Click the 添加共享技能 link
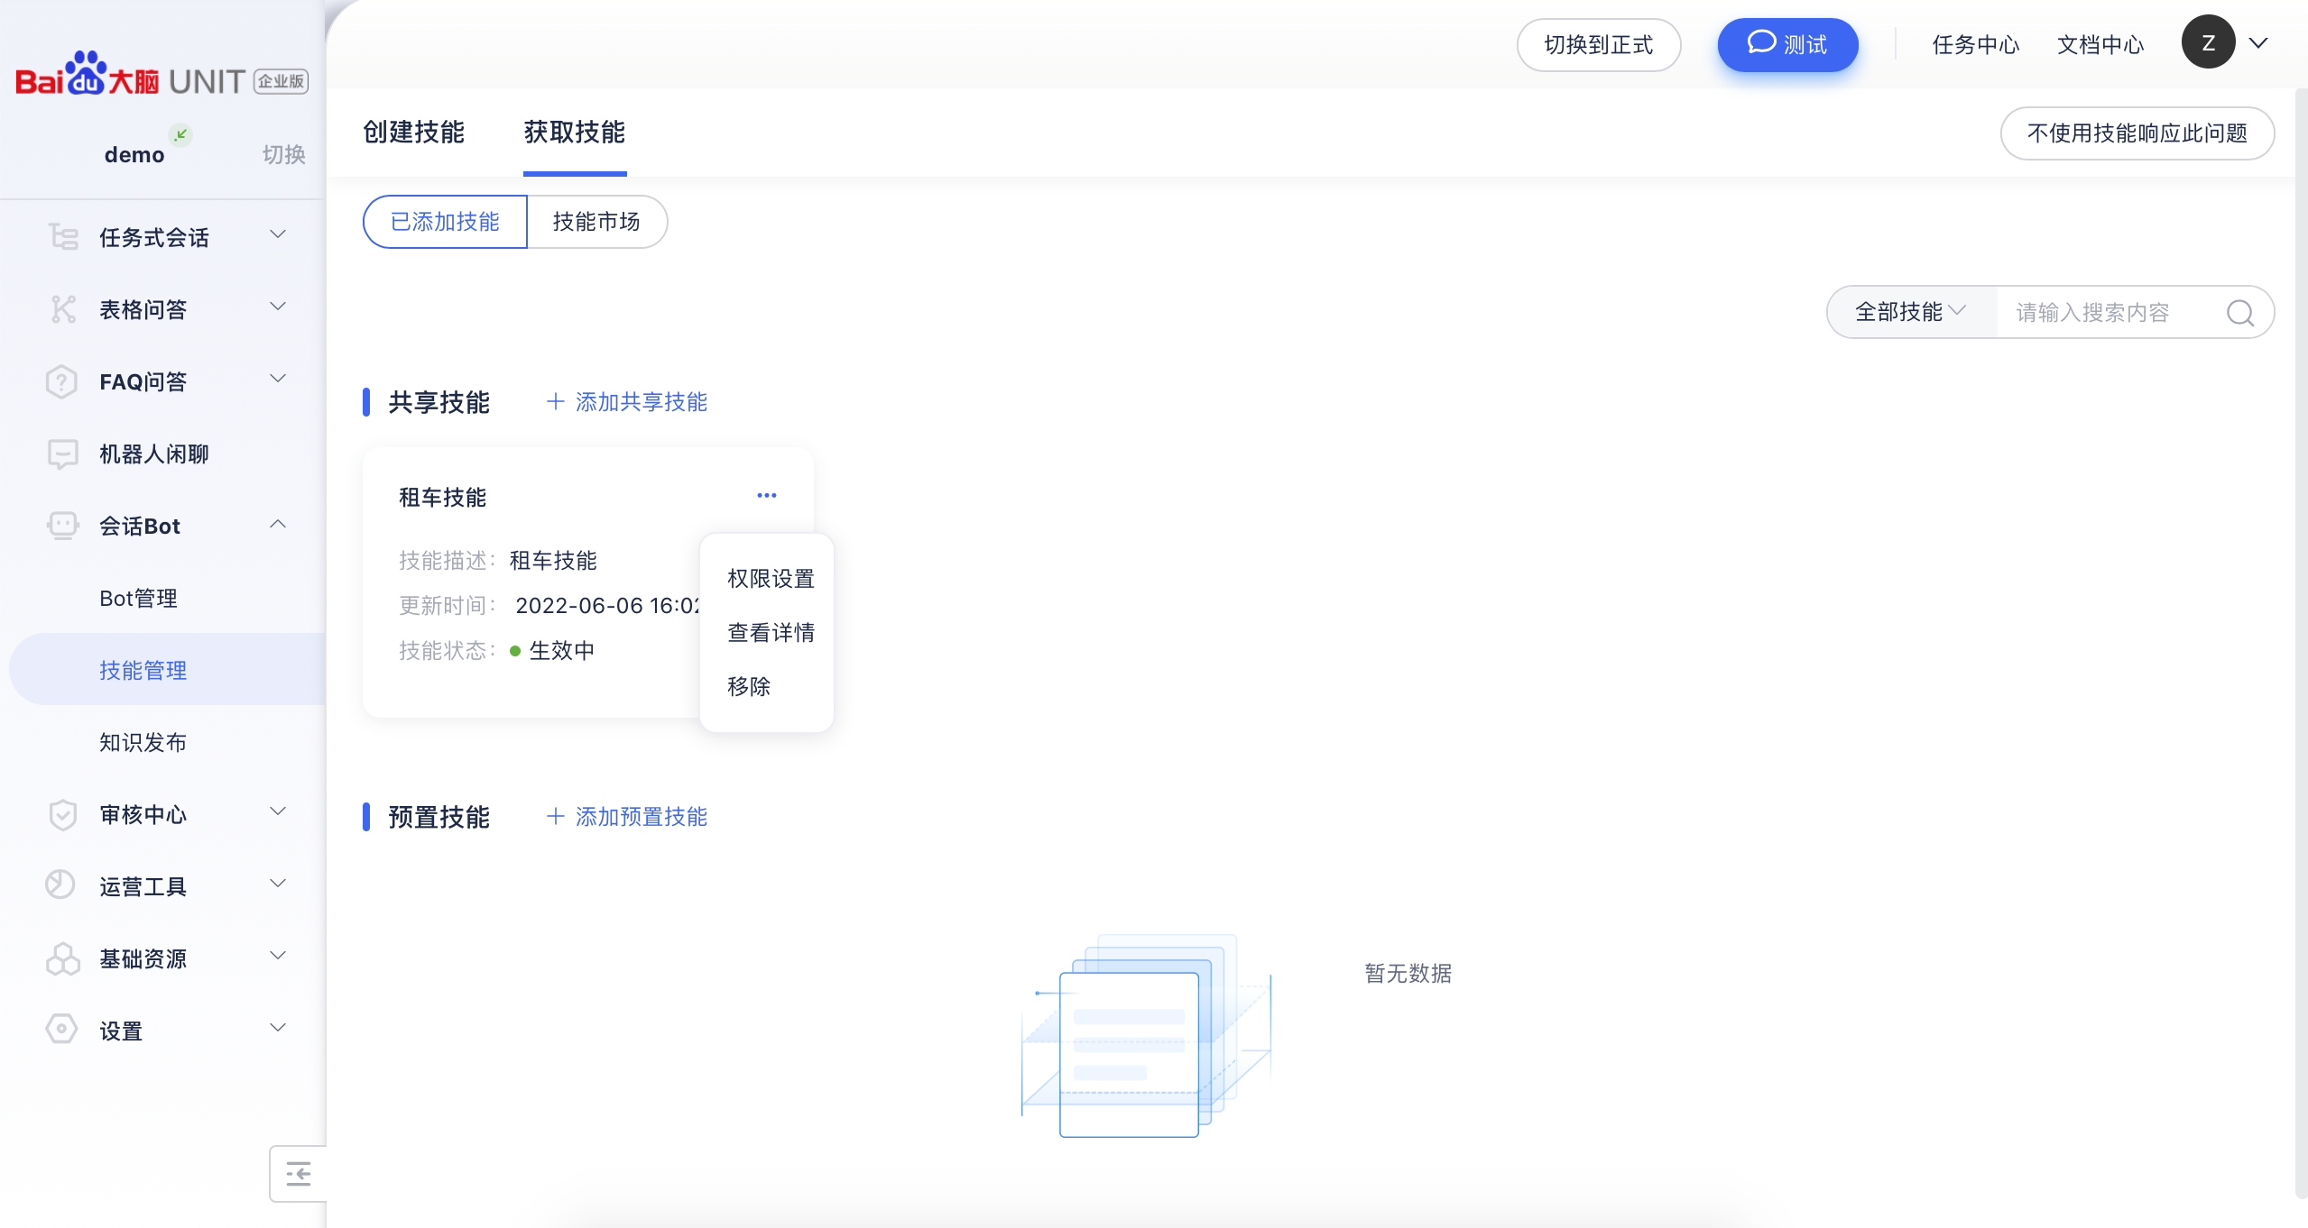Viewport: 2308px width, 1228px height. (642, 402)
